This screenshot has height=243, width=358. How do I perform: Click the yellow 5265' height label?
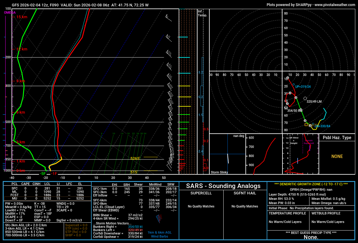point(135,159)
